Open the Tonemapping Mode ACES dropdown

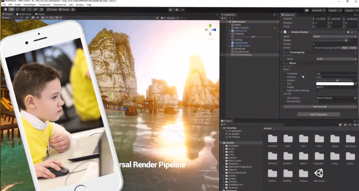tap(337, 59)
